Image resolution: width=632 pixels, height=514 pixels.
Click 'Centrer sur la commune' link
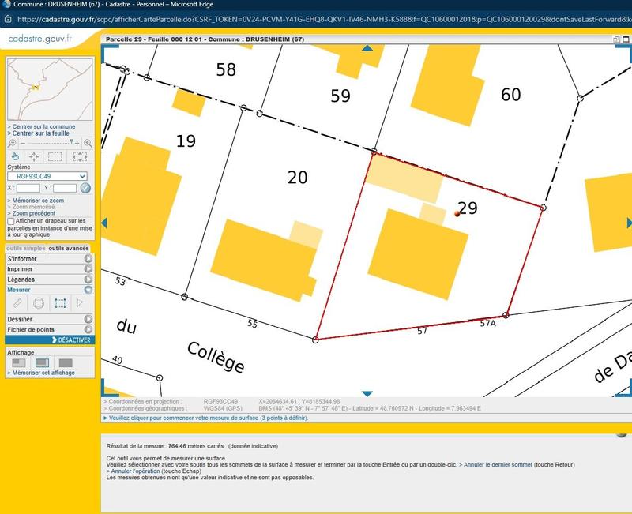[x=43, y=126]
